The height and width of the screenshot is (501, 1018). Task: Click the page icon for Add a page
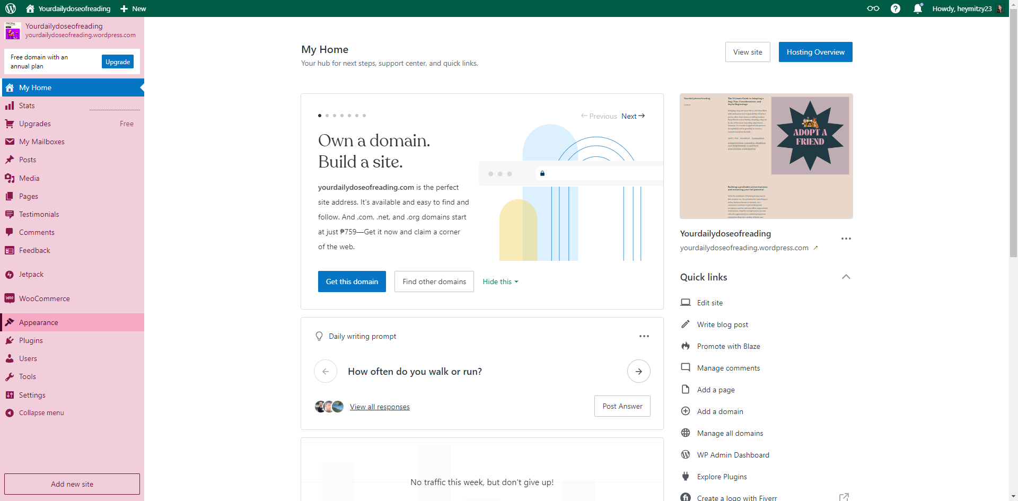coord(686,390)
